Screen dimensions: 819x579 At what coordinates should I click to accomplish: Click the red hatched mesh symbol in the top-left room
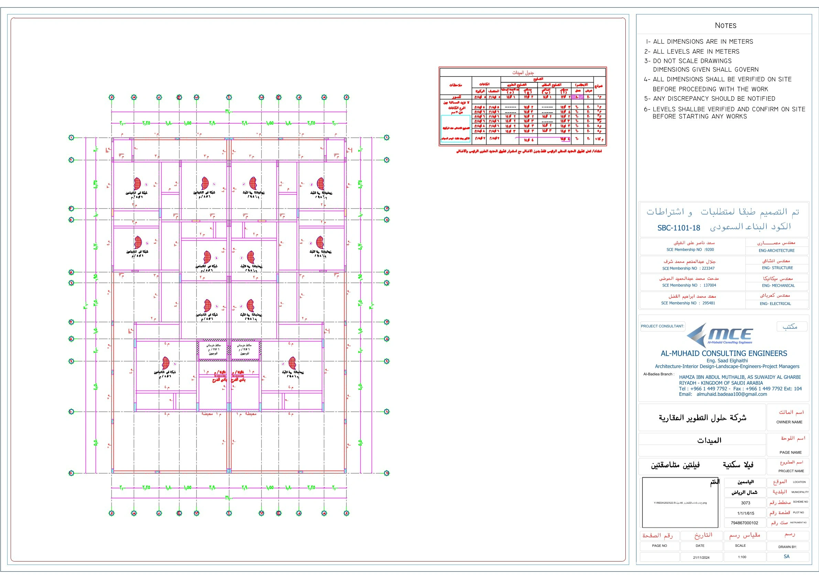coord(137,184)
